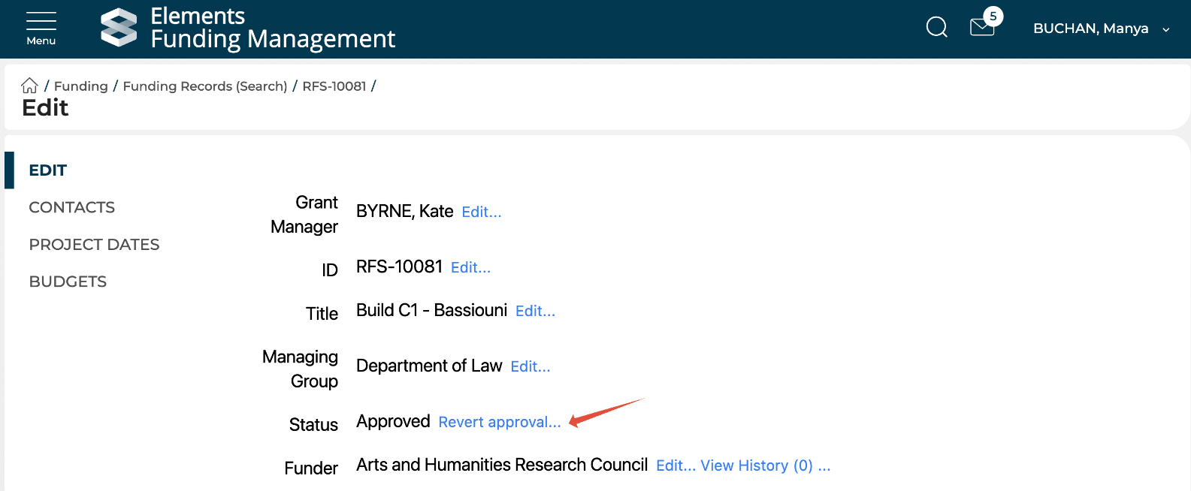Click the Funding breadcrumb link

(x=80, y=86)
